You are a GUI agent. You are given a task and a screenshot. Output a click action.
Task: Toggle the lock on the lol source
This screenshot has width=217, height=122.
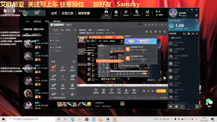point(53,40)
